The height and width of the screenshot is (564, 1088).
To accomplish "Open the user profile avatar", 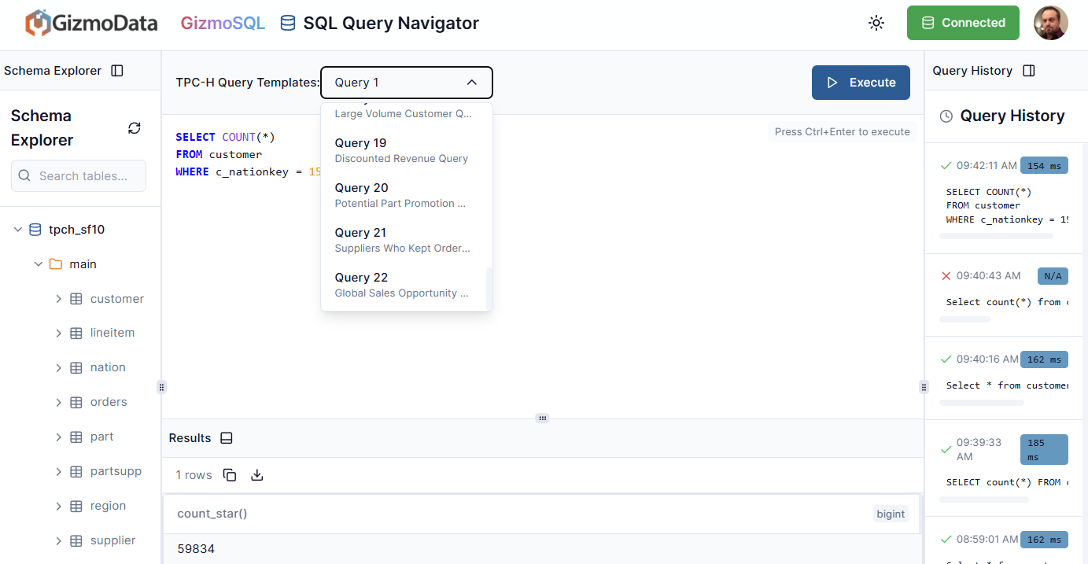I will tap(1051, 23).
